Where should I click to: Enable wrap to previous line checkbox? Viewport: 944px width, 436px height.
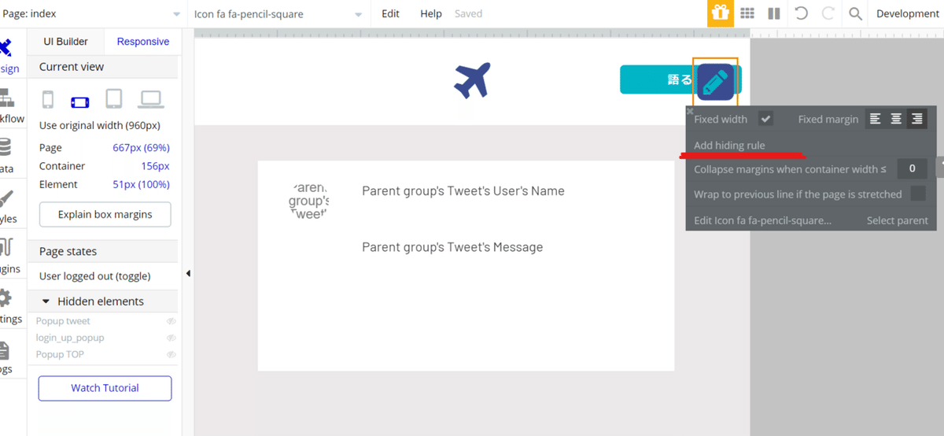[x=917, y=194]
